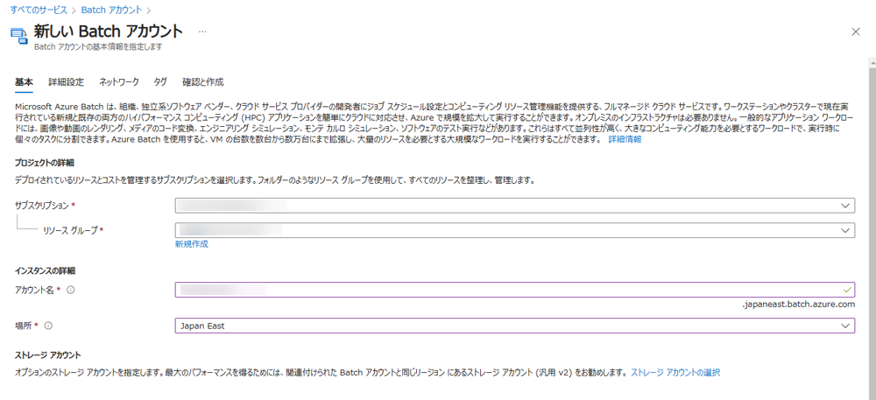Click the 新しい Batch アカウント title

coord(109,32)
